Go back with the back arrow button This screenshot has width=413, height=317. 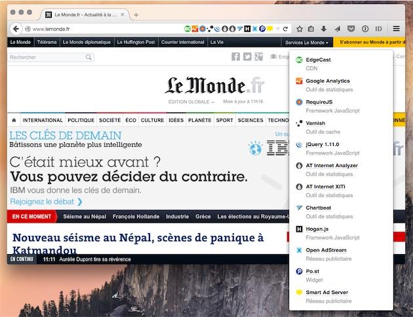point(16,29)
